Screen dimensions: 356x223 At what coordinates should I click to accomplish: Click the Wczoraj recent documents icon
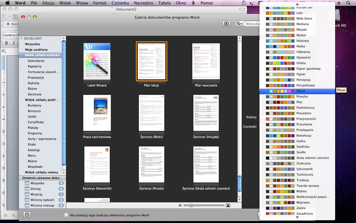coord(27,194)
